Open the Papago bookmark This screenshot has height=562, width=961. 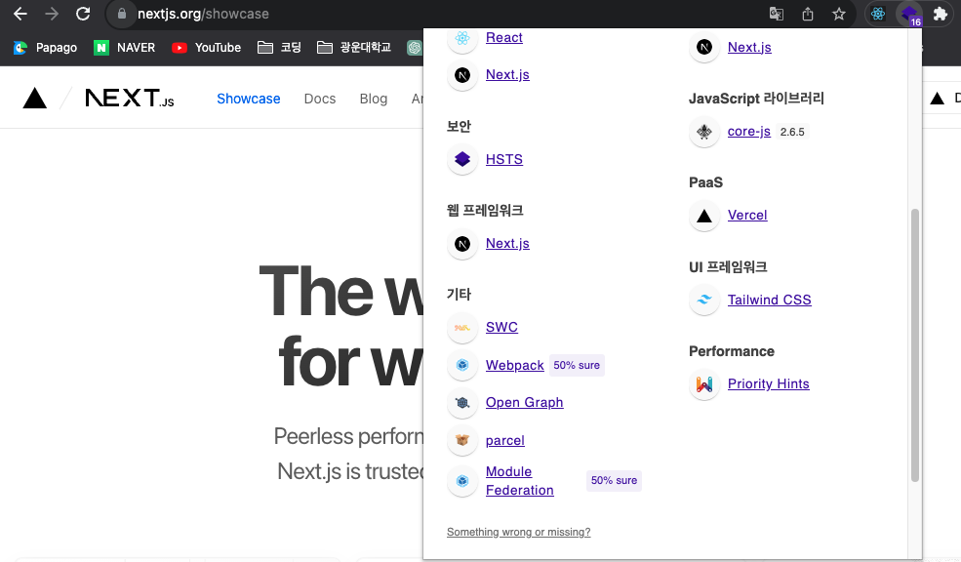(45, 47)
